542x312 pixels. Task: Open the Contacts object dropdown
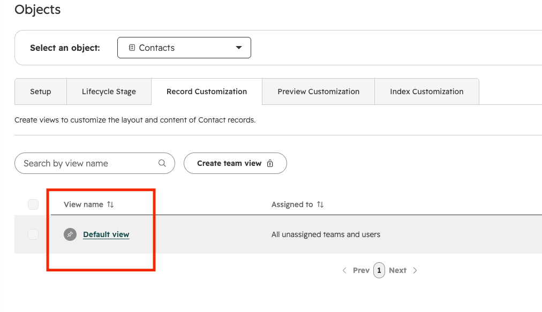184,48
